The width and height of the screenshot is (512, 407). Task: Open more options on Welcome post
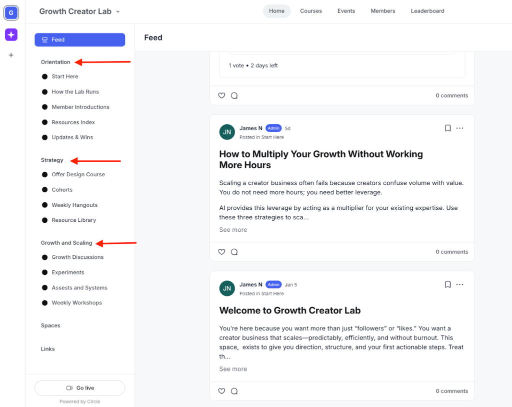pyautogui.click(x=459, y=284)
